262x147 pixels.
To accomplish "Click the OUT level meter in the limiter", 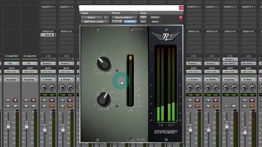I will (x=172, y=84).
